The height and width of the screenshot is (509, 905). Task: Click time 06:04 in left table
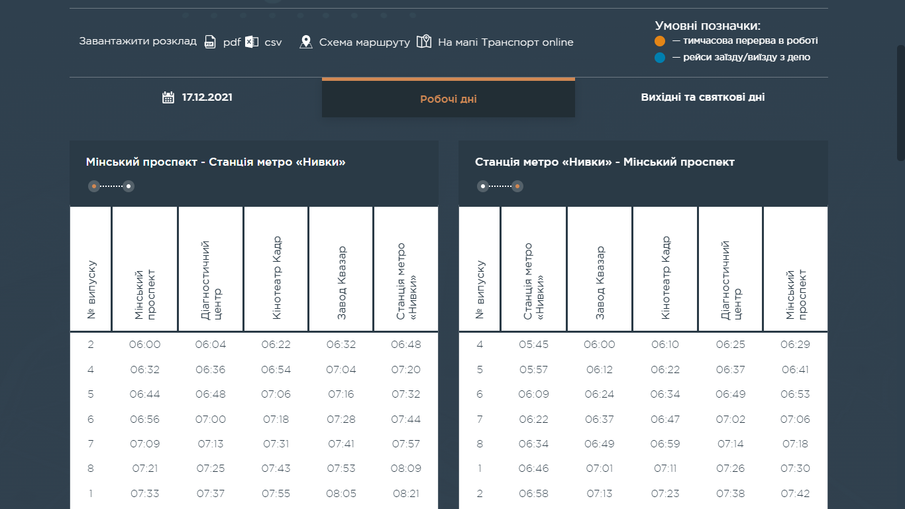coord(211,345)
